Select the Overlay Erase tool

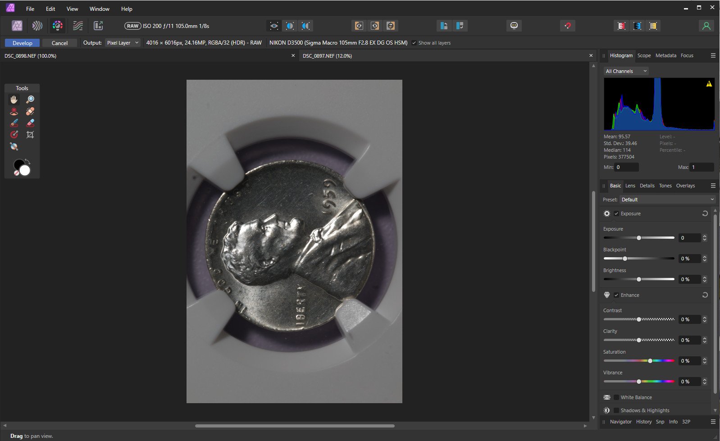30,123
